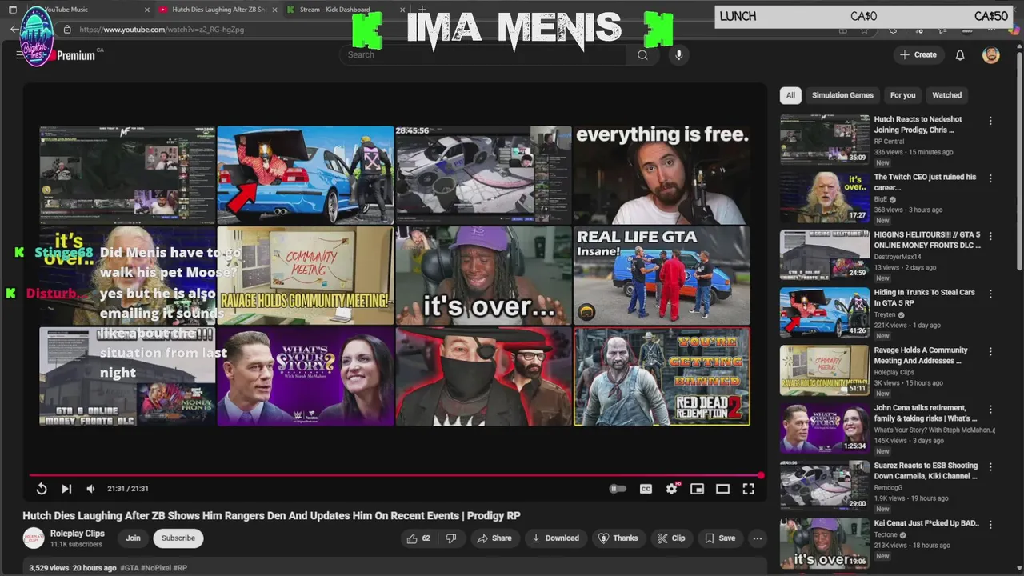The width and height of the screenshot is (1024, 576).
Task: Click the search magnifier button
Action: [x=642, y=54]
